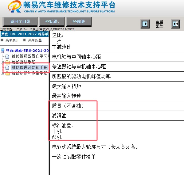Click the 标准油量 text
Viewport: 184px width, 175px height.
point(63,126)
